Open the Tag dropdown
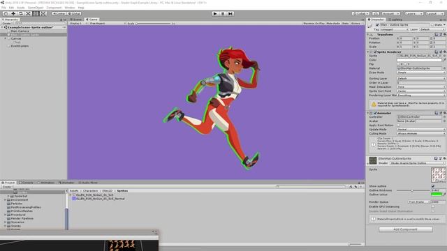The image size is (447, 251). (395, 29)
